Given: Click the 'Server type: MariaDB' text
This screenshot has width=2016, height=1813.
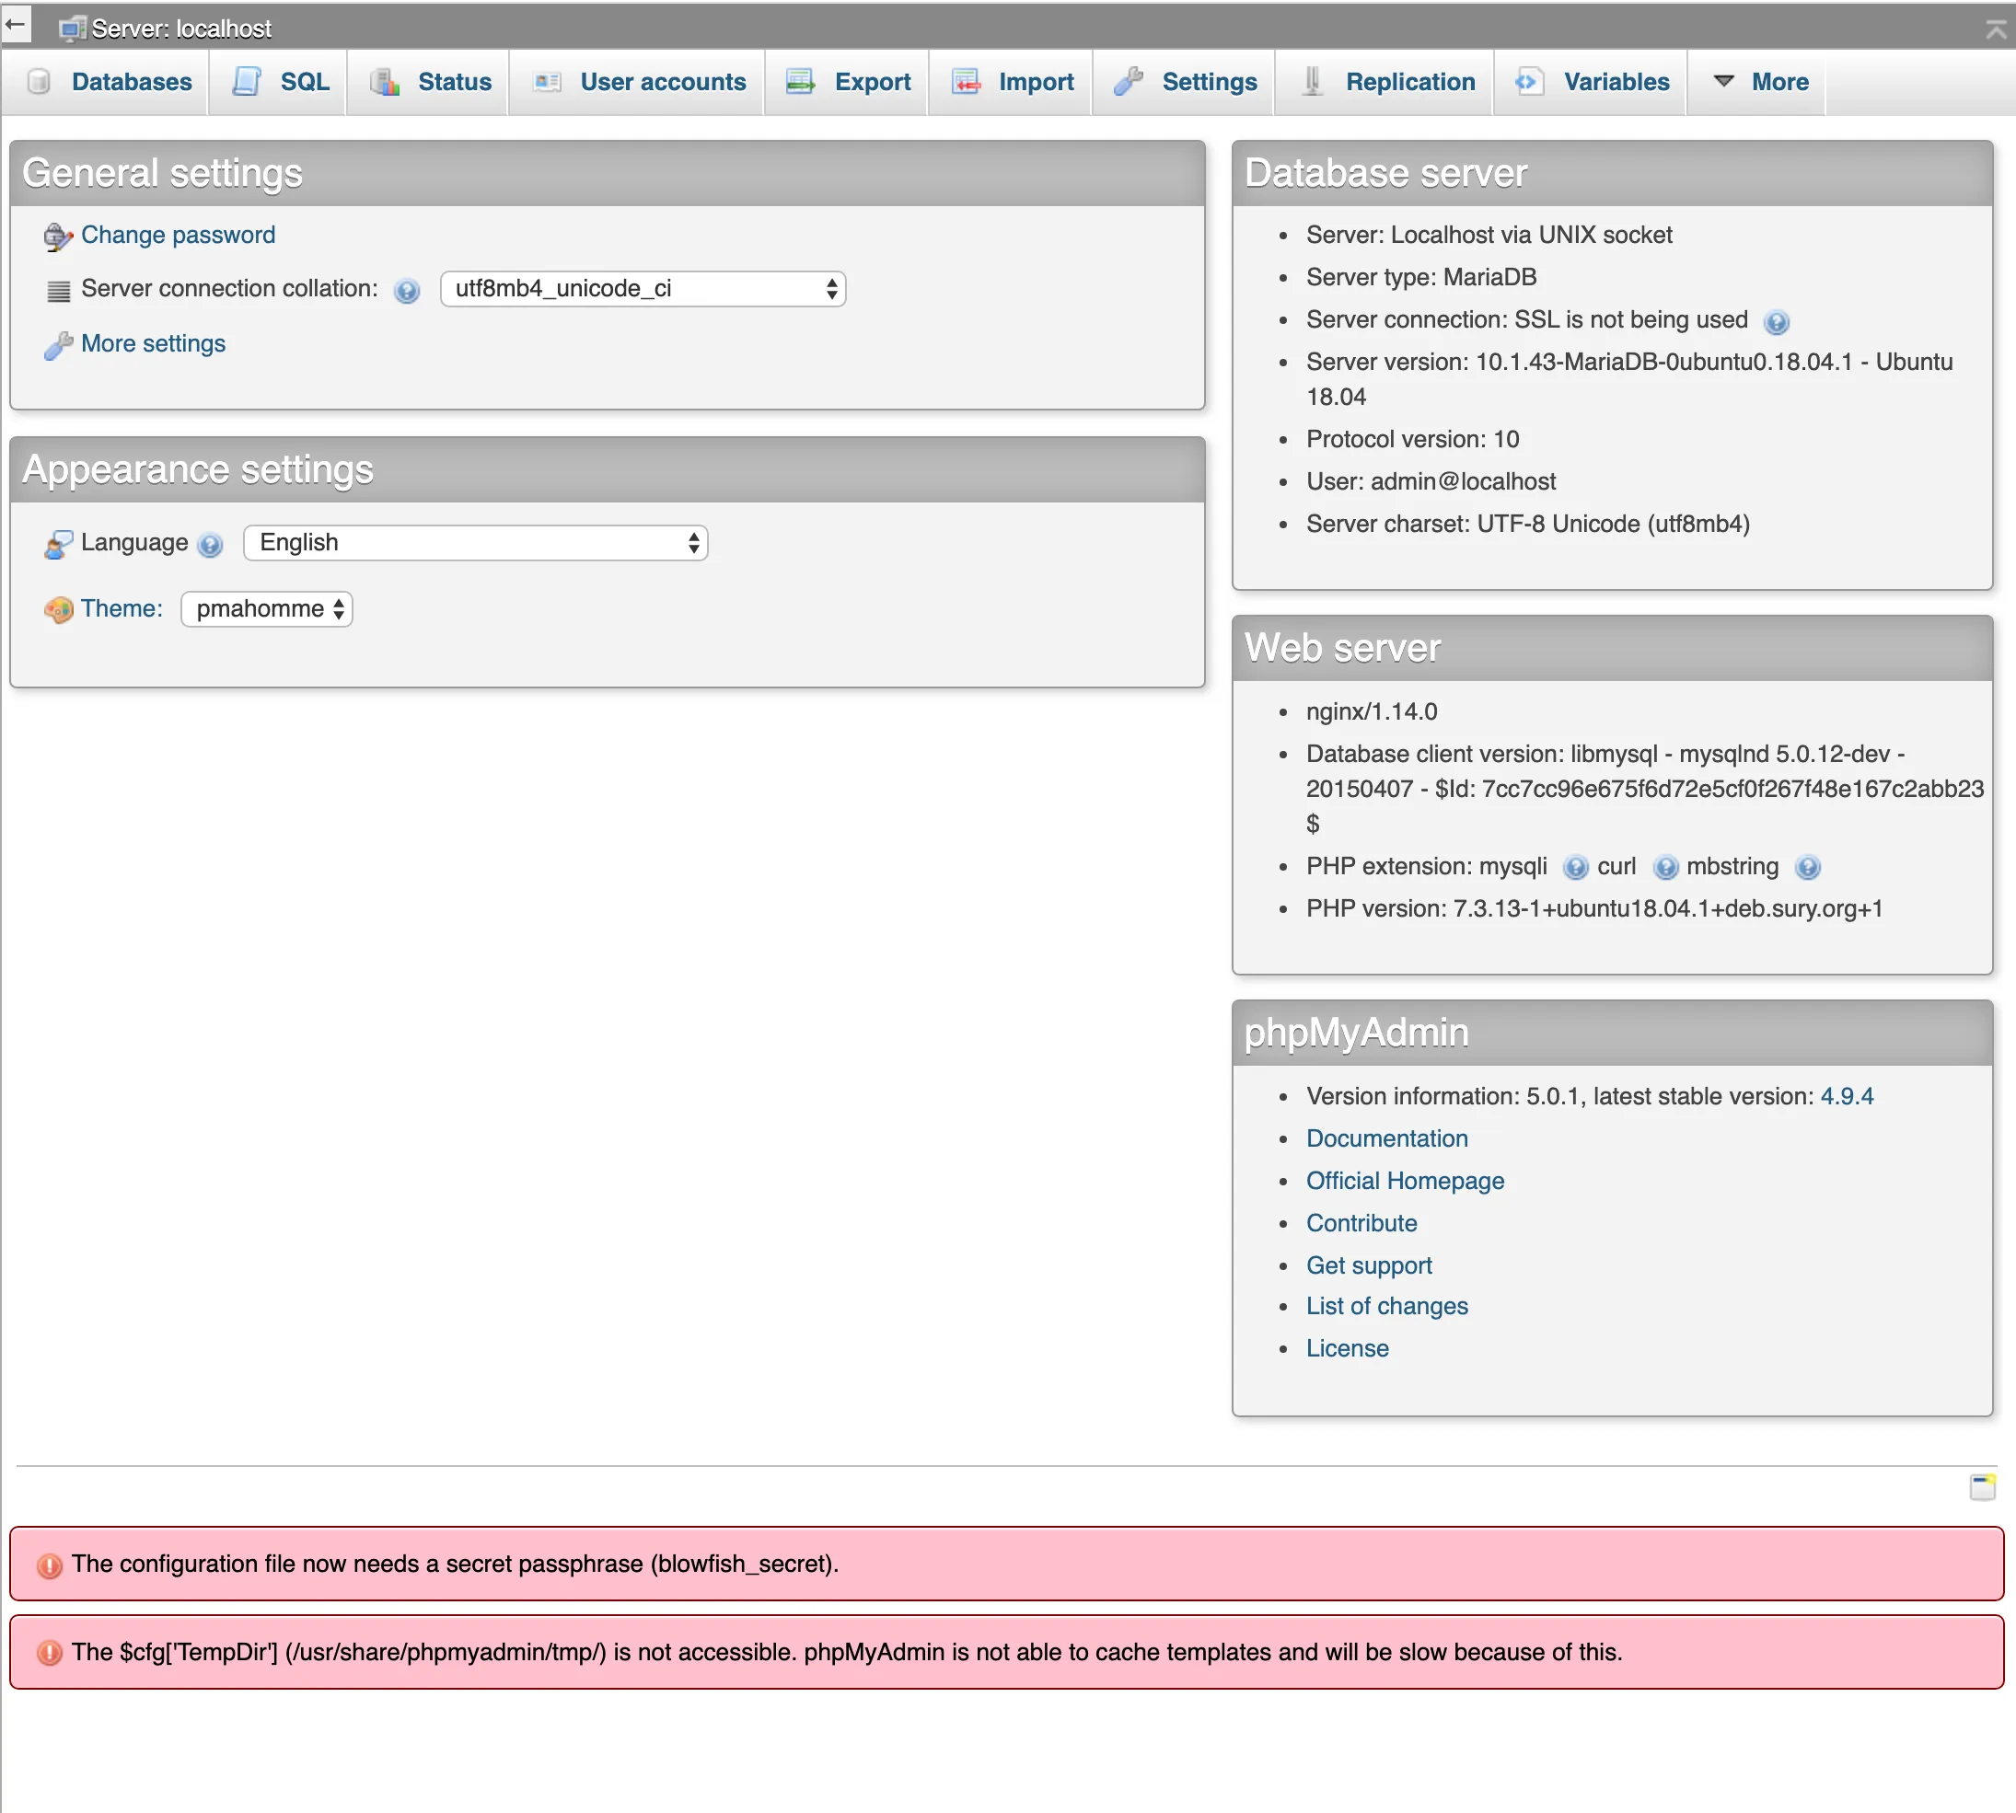Looking at the screenshot, I should [1421, 277].
